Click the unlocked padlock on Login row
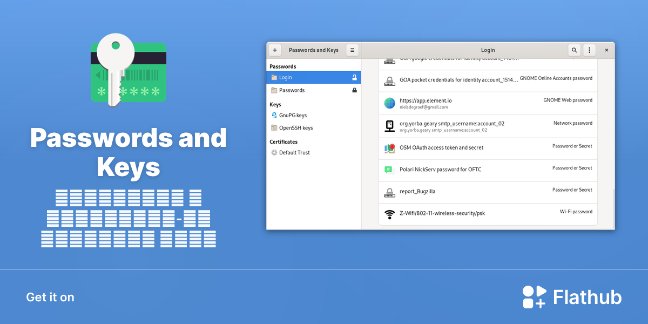Viewport: 648px width, 324px height. [354, 77]
